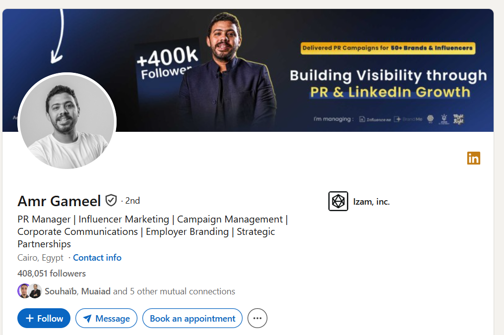Click the LinkedIn Premium gold badge icon
This screenshot has height=335, width=504.
click(473, 158)
